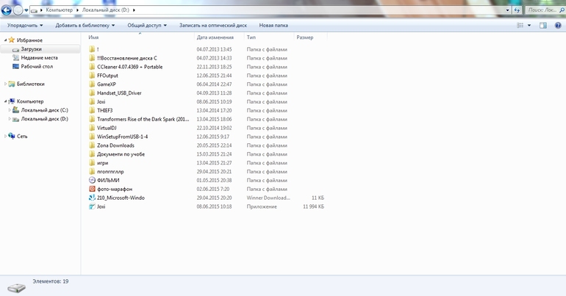The height and width of the screenshot is (296, 566).
Task: Open Локальный диск (D:) in sidebar
Action: (44, 118)
